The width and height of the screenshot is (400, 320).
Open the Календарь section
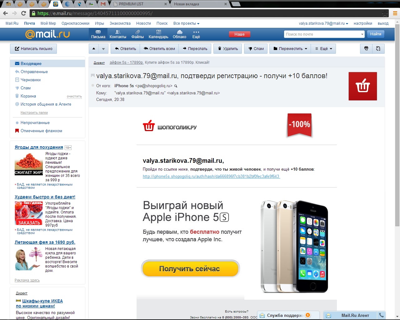(x=158, y=34)
